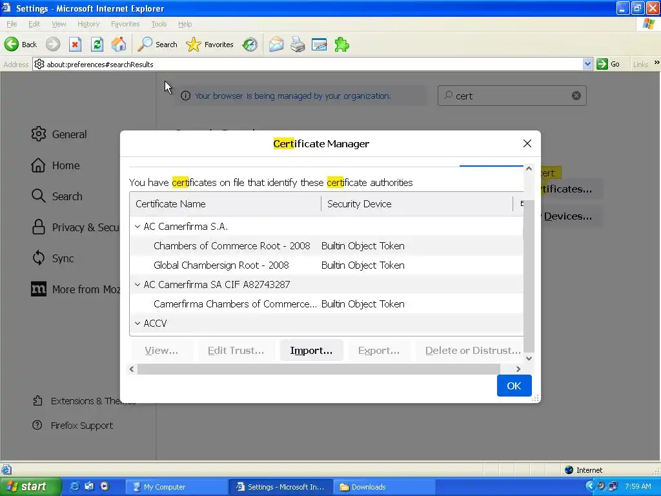The image size is (661, 496).
Task: Click the dialog vertical scrollbar up arrow
Action: coord(529,169)
